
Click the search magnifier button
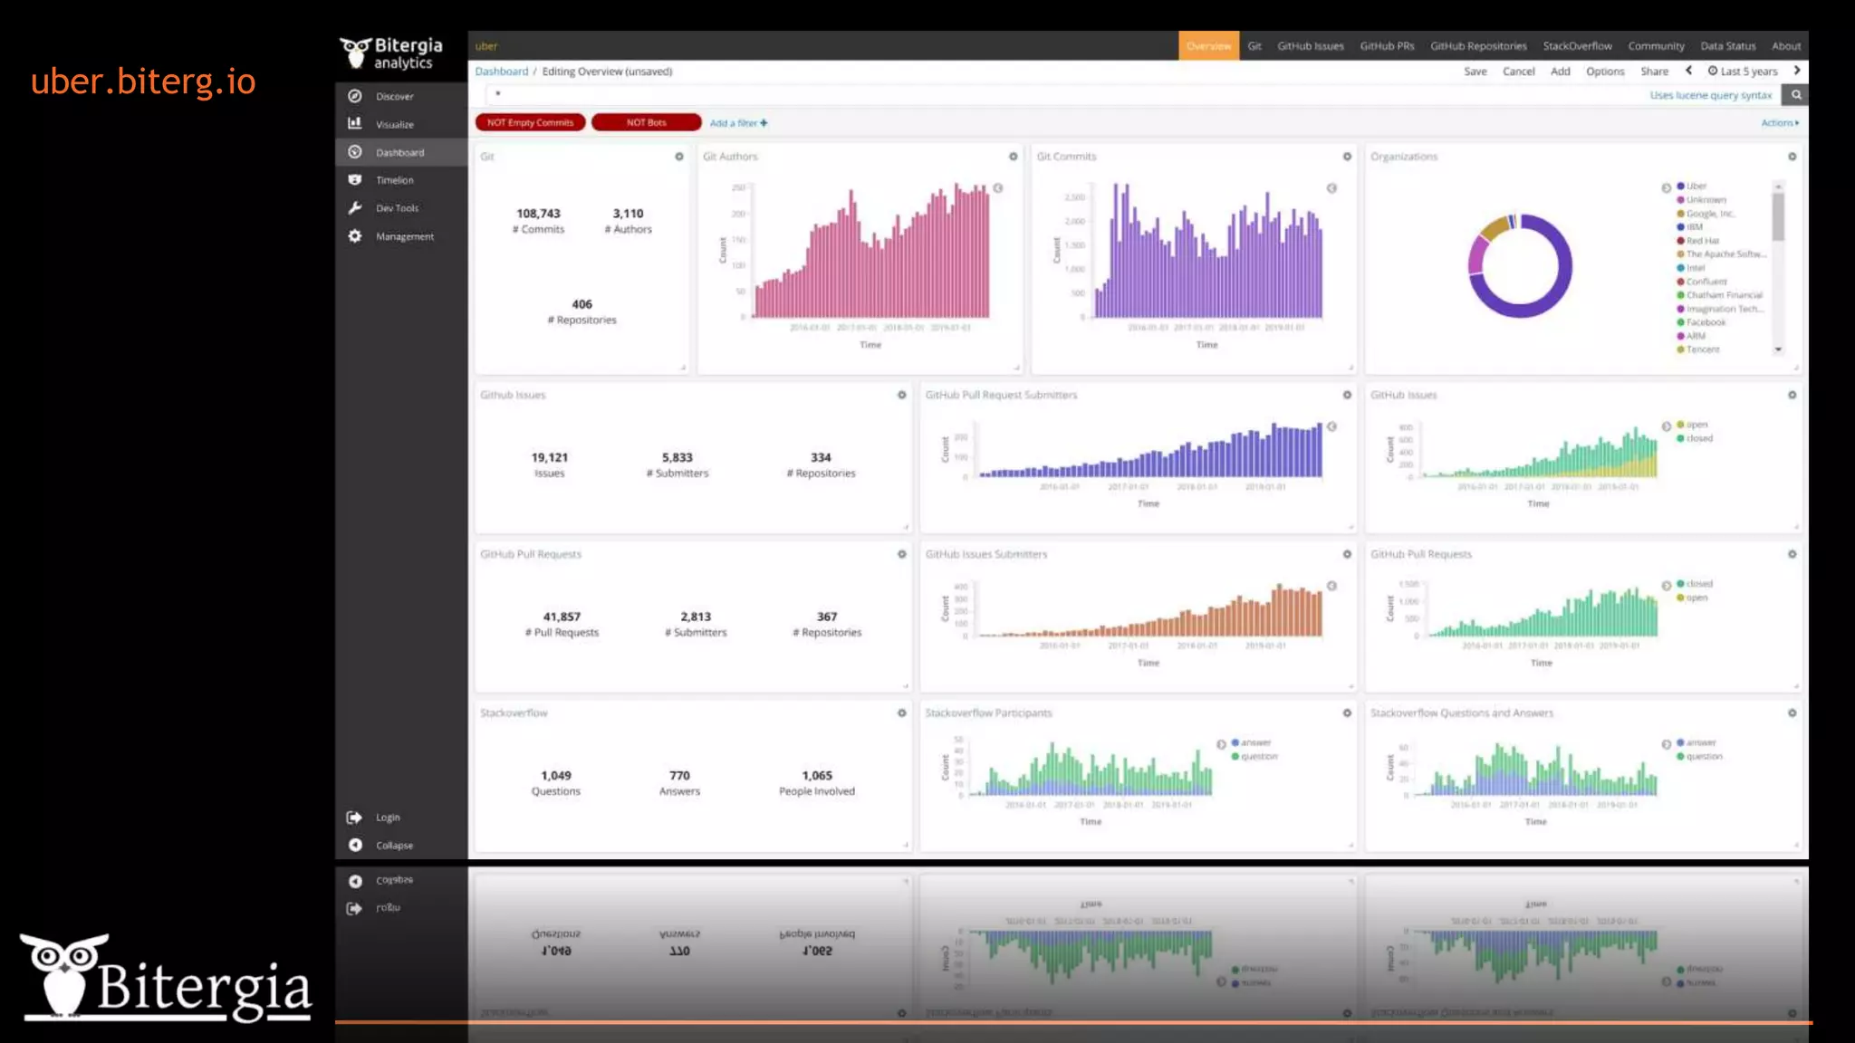pos(1795,94)
